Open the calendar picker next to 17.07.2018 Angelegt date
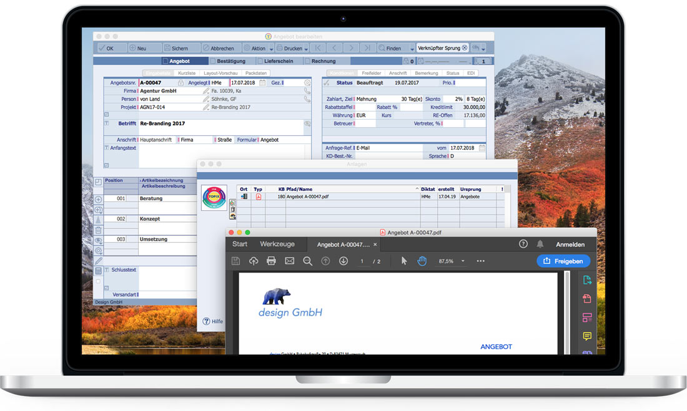The height and width of the screenshot is (411, 687). 262,82
